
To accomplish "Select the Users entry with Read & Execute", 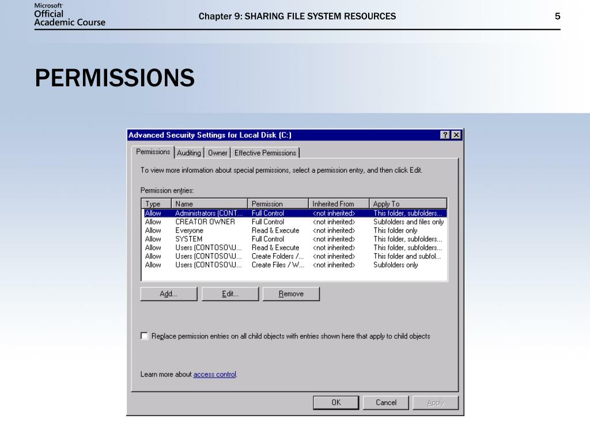I will [295, 247].
